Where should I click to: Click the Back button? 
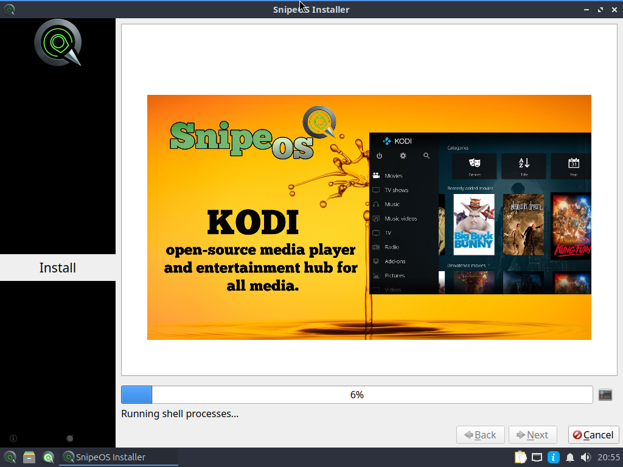pos(481,435)
